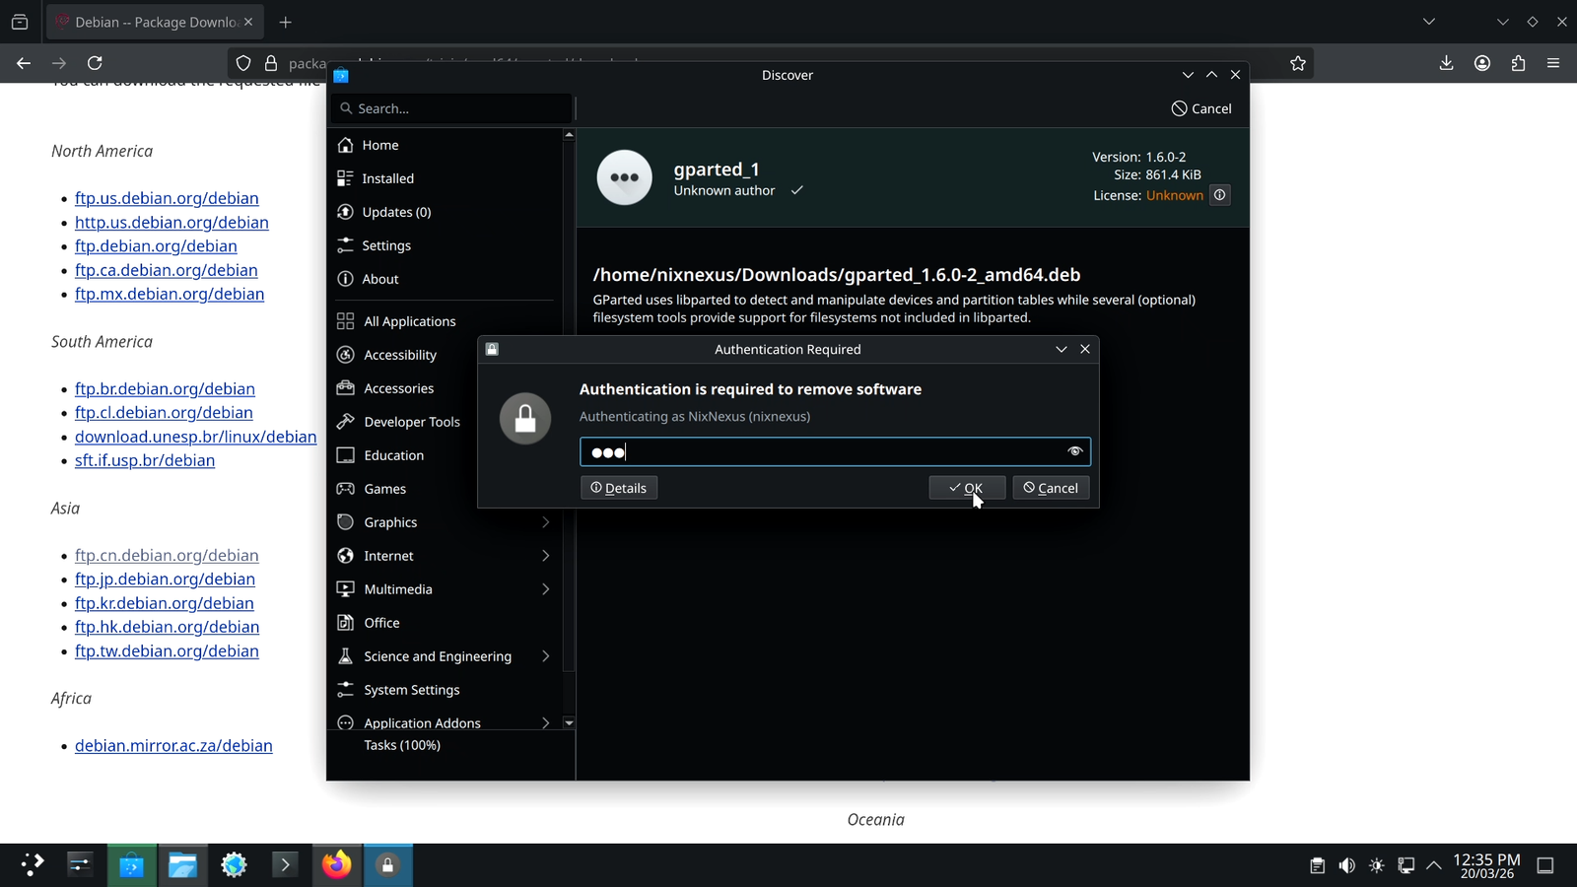Screen dimensions: 1577x887
Task: Switch to Firefox in taskbar
Action: click(337, 865)
